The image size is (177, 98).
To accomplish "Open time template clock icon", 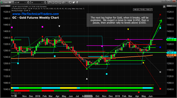I will tap(45, 2).
